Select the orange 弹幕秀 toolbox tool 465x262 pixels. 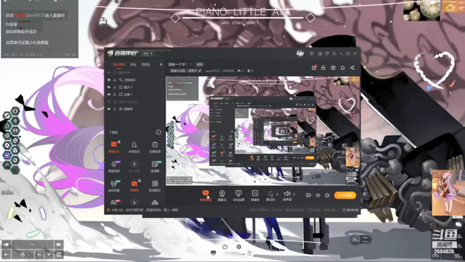134,186
